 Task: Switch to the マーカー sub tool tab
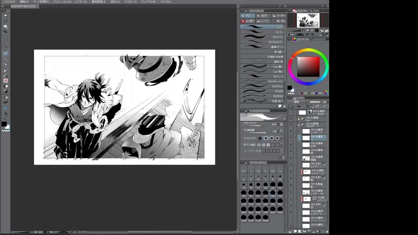click(x=279, y=16)
